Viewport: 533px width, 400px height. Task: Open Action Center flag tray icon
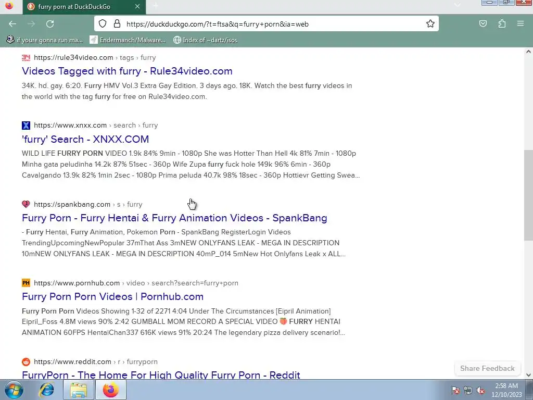pos(455,391)
